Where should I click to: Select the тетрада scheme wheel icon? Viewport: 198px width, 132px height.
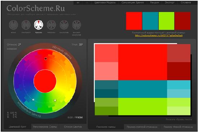[x=52, y=25]
